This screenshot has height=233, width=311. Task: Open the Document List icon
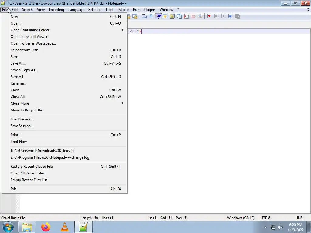point(179,16)
